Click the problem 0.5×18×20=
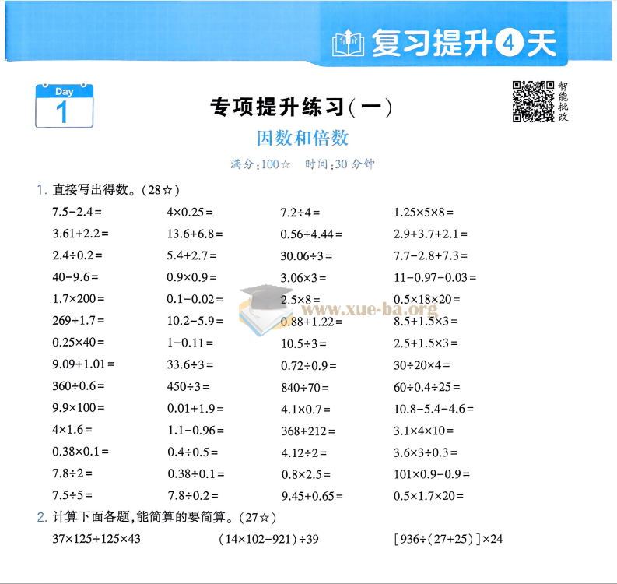Image resolution: width=617 pixels, height=584 pixels. click(426, 299)
